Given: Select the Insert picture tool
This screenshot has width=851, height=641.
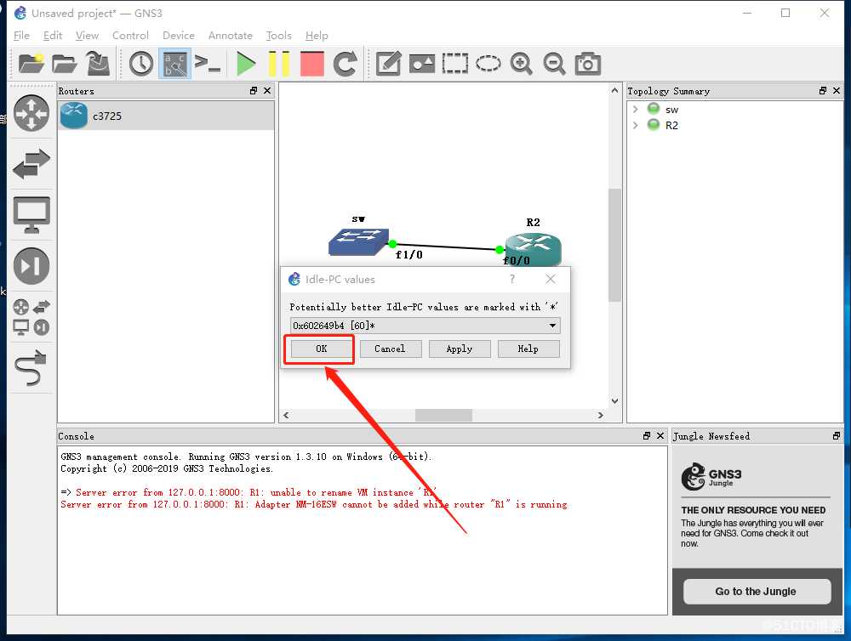Looking at the screenshot, I should pos(422,64).
